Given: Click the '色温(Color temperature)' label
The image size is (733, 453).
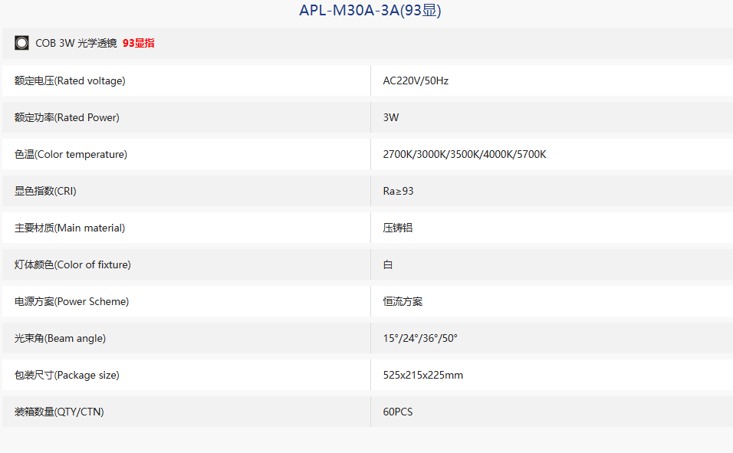Looking at the screenshot, I should [71, 154].
